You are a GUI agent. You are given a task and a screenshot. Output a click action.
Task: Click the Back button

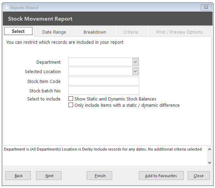pos(18,175)
